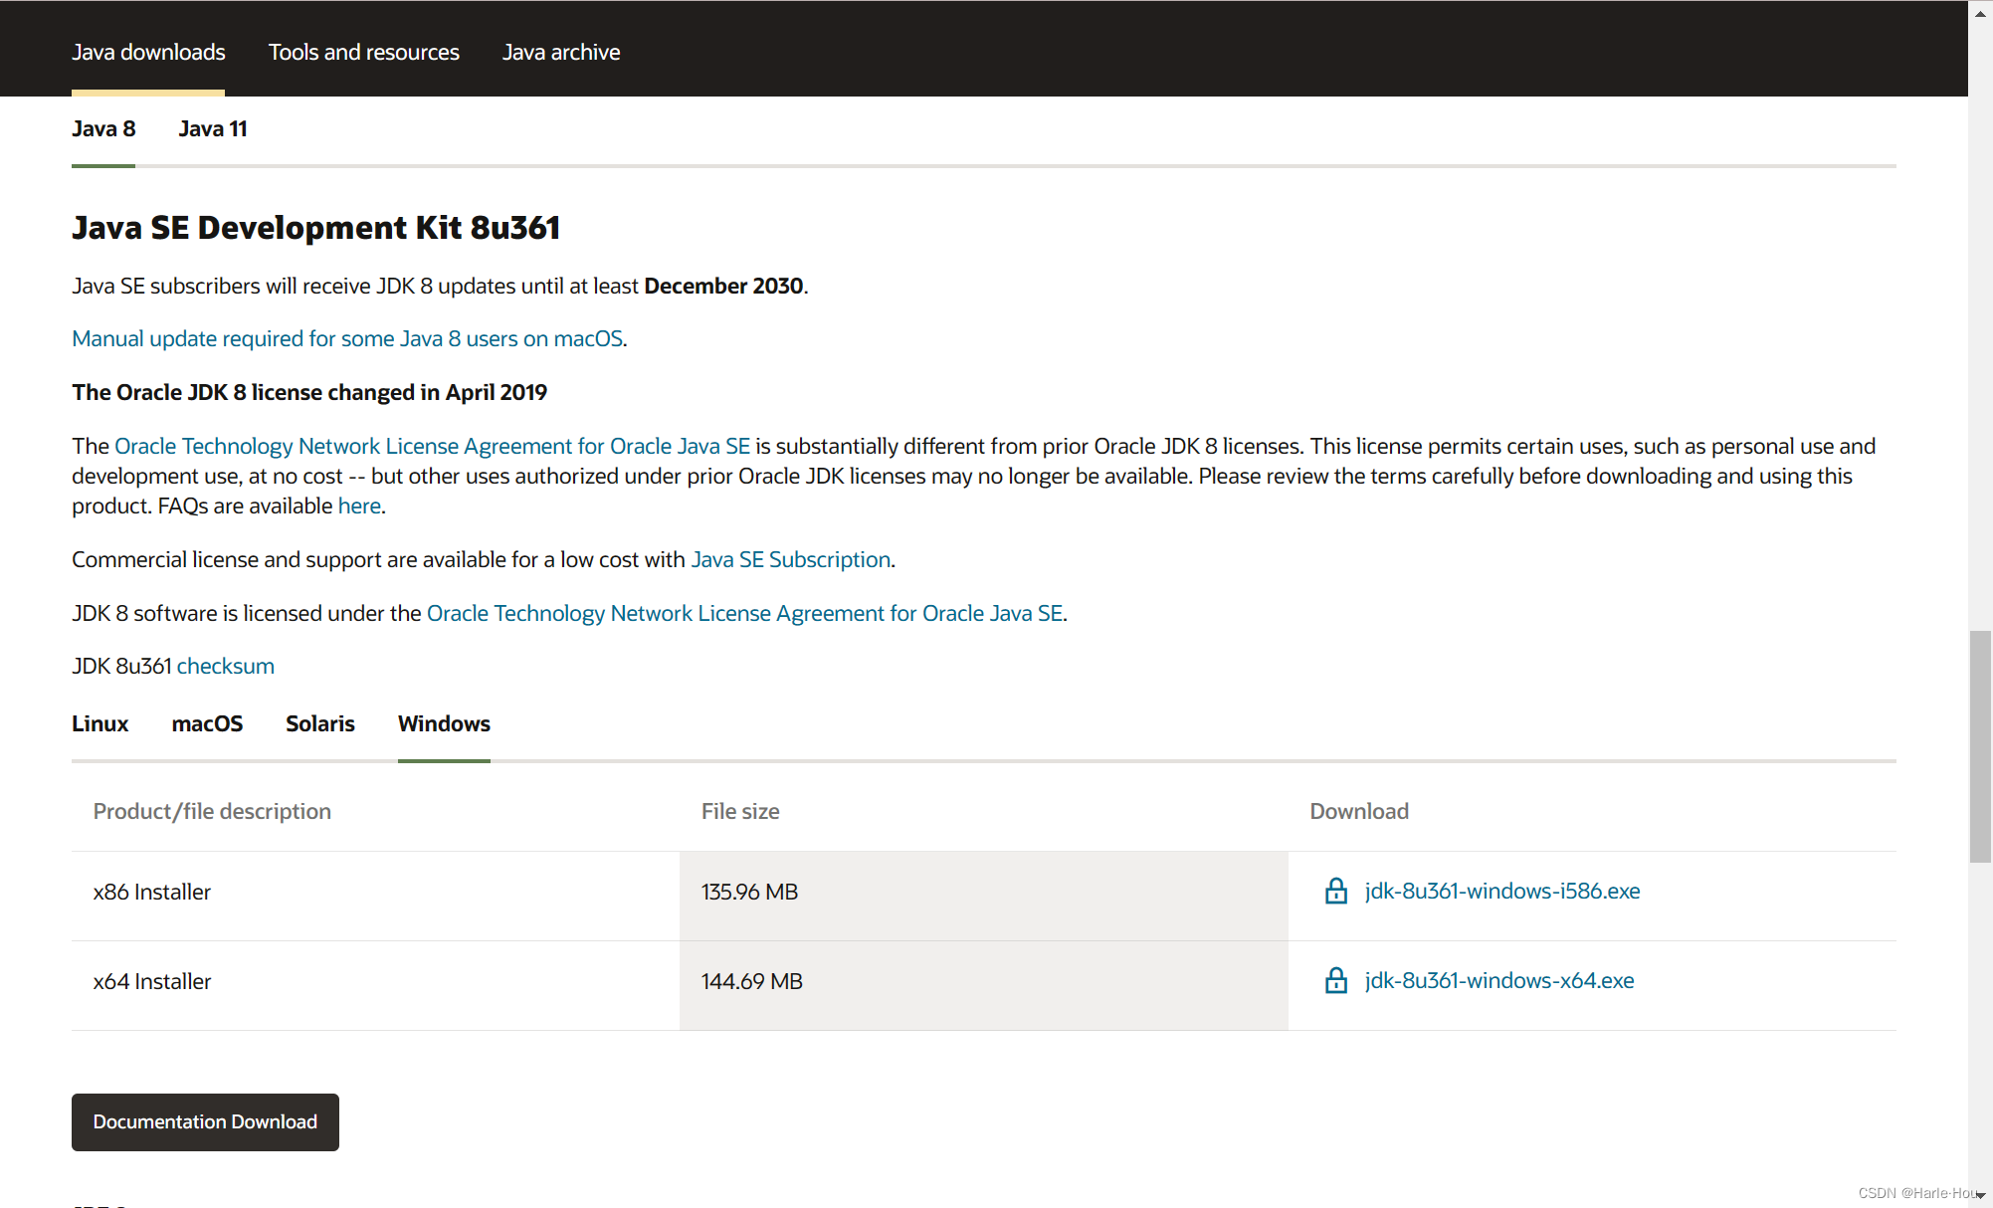Click the x64 Installer row label
This screenshot has width=1993, height=1208.
(152, 981)
